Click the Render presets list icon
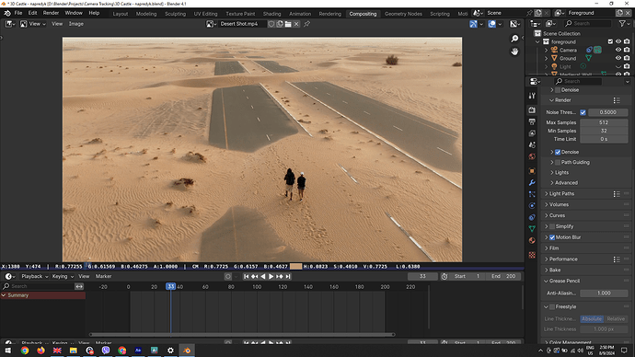 [617, 100]
